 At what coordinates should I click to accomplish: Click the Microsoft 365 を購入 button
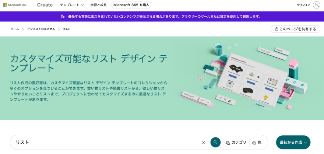pos(131,5)
